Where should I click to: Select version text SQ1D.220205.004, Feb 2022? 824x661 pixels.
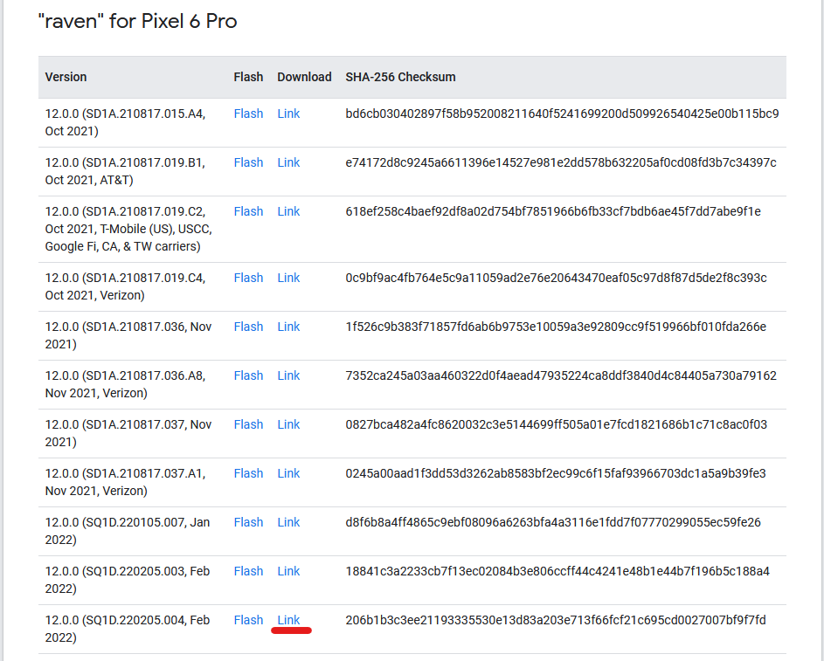(x=128, y=628)
